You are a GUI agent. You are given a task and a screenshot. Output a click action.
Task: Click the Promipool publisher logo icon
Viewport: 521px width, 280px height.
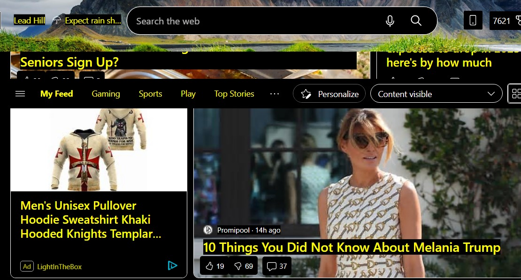click(208, 230)
